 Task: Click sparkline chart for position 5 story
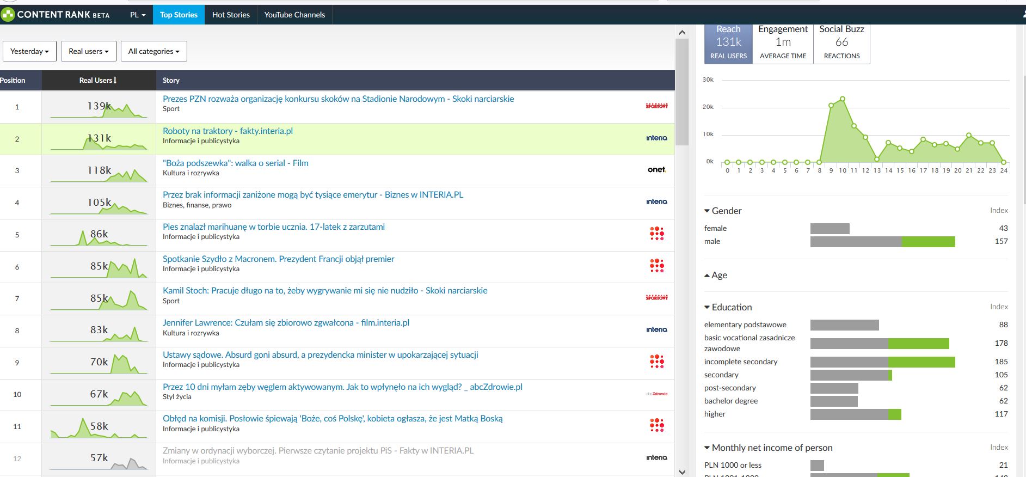[99, 235]
